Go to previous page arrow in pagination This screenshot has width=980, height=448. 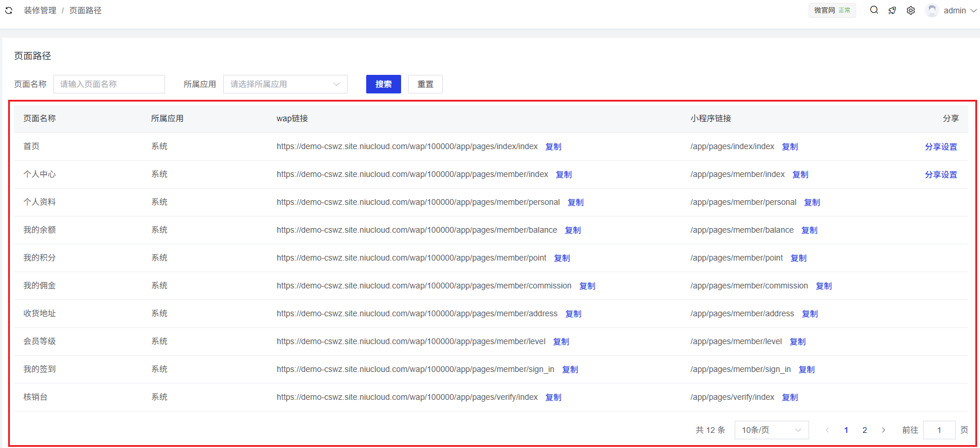[x=827, y=430]
